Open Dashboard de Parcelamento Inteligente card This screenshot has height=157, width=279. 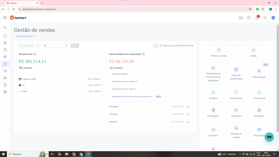(213, 74)
